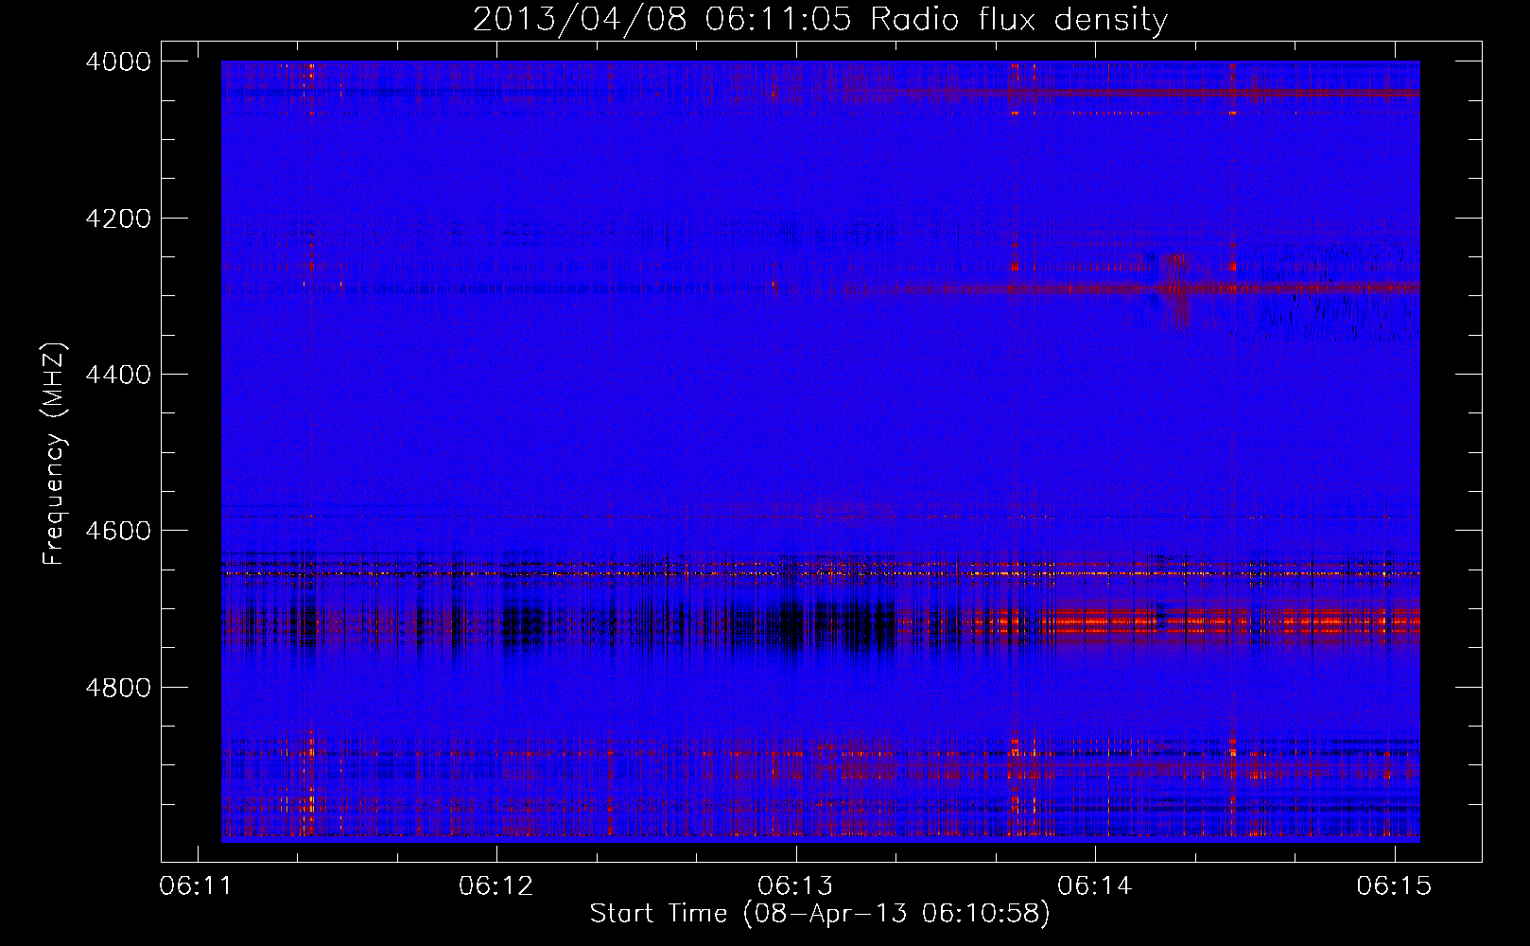
Task: Select the 4000 frequency tick label
Action: click(x=118, y=61)
